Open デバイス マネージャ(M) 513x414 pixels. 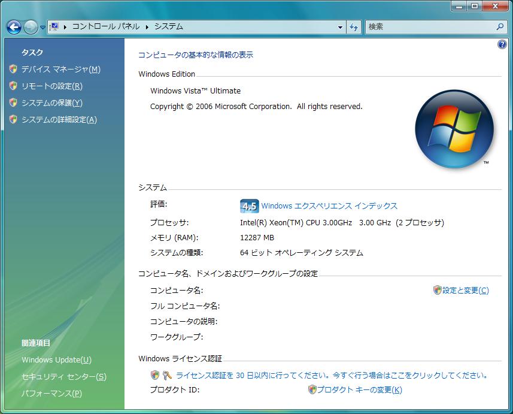(61, 69)
